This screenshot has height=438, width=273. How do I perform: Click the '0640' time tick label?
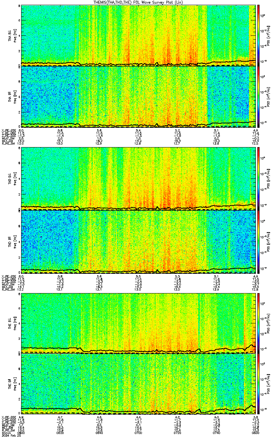coord(99,433)
